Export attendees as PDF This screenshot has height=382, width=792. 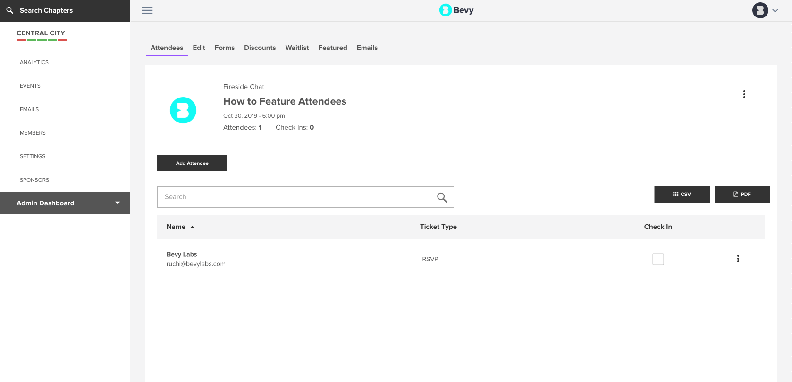point(742,194)
